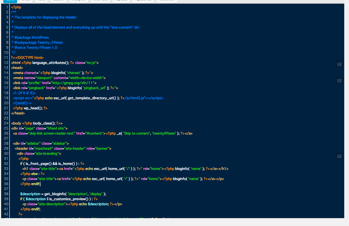The width and height of the screenshot is (349, 226).
Task: Click 'get_bloginfo(' in the $description assignment
Action: point(55,194)
